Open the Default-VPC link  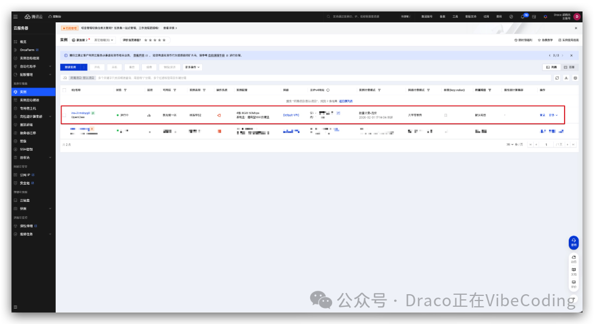(x=291, y=115)
